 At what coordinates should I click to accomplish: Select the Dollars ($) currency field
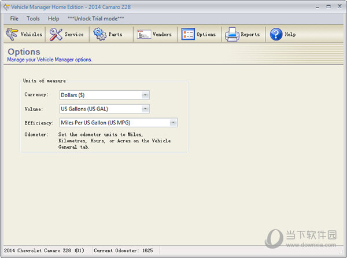click(105, 95)
